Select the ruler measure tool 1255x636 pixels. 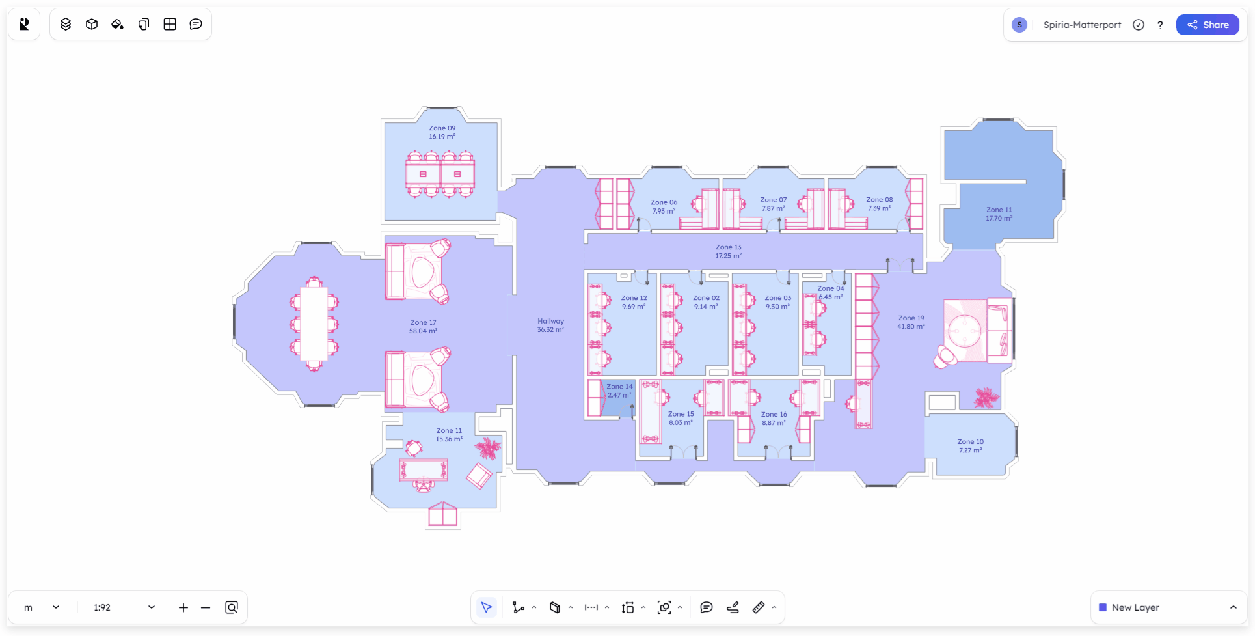pos(759,607)
